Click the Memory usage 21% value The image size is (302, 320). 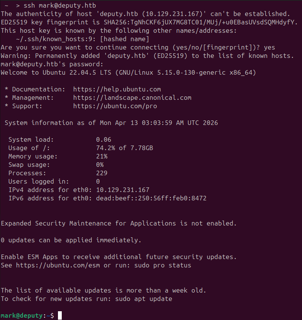(102, 157)
